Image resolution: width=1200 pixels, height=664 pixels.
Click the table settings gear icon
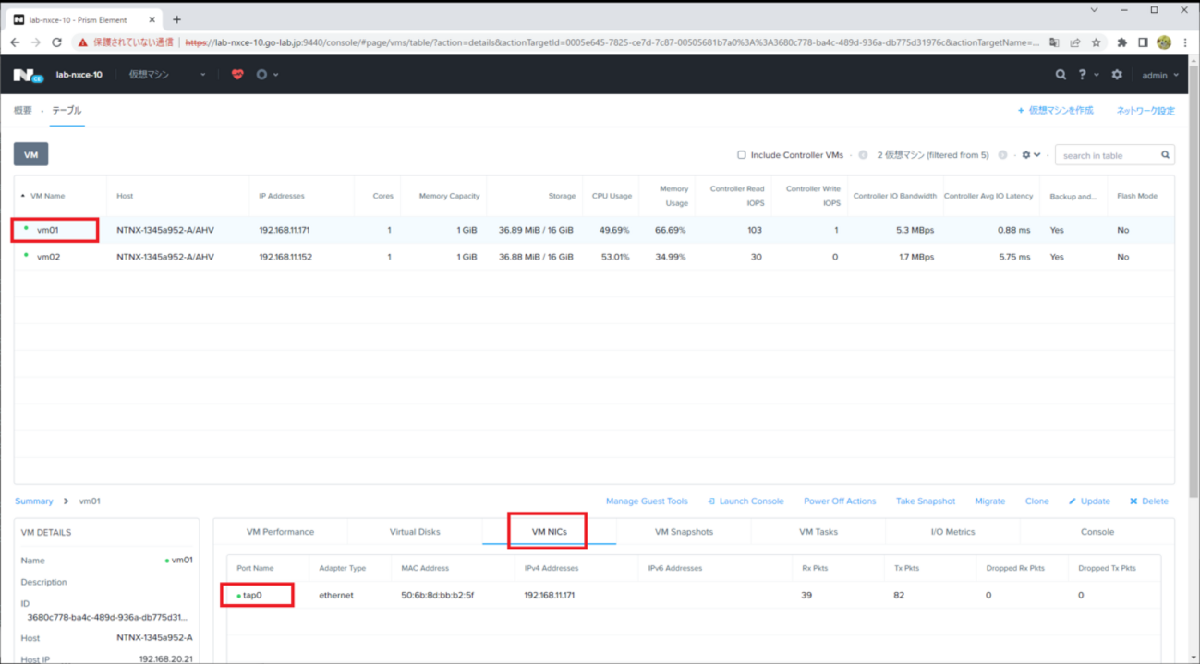[1026, 155]
